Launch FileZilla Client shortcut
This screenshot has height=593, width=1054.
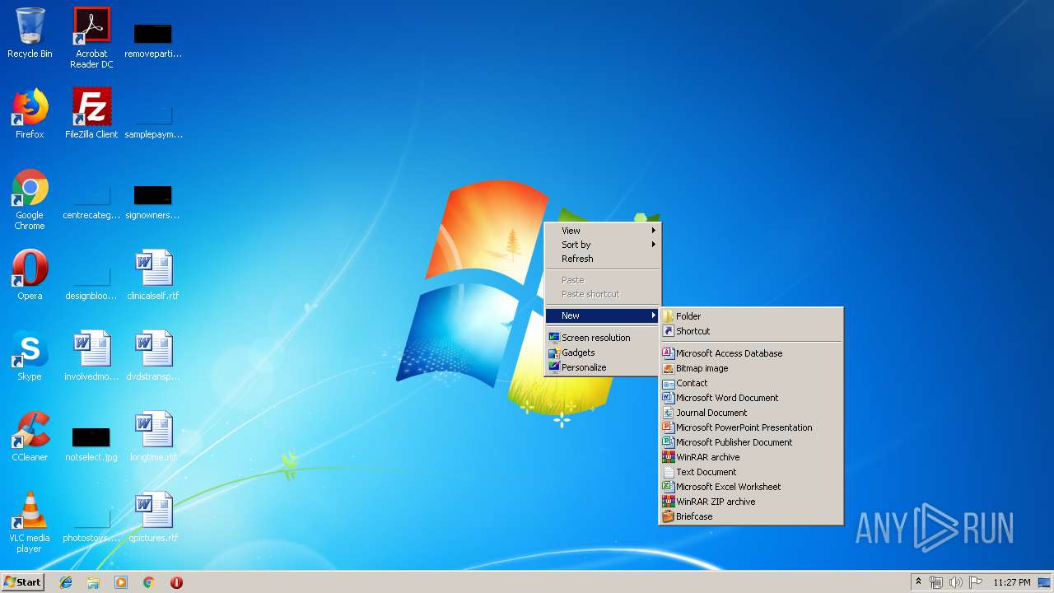[x=91, y=114]
